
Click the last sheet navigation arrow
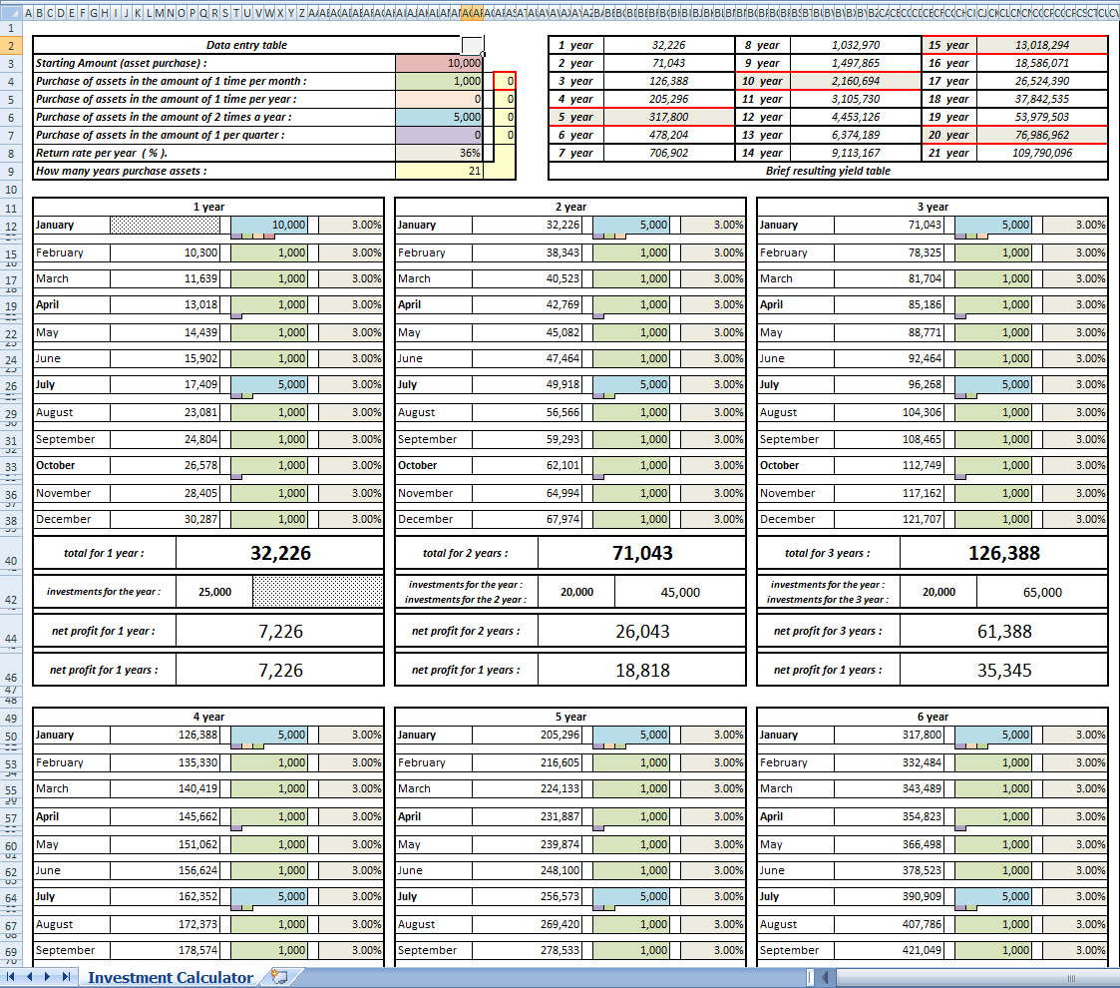66,977
